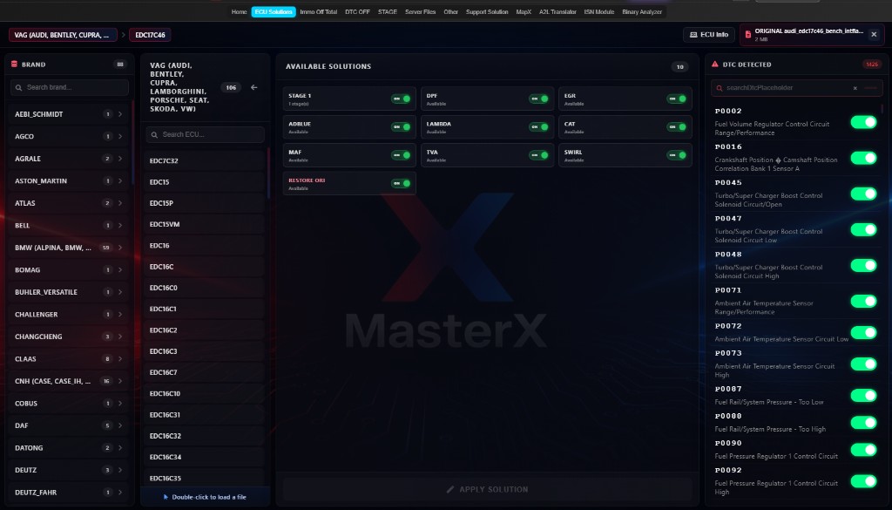Expand the DAF brand chevron
The image size is (892, 510).
tap(120, 425)
